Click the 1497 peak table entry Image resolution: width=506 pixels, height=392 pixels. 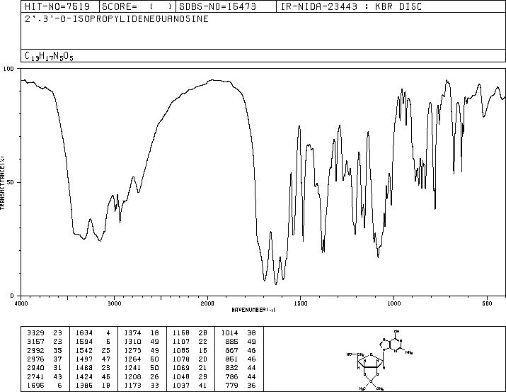click(x=84, y=359)
